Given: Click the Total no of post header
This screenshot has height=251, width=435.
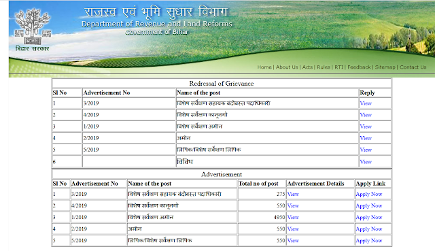Looking at the screenshot, I should coord(258,184).
